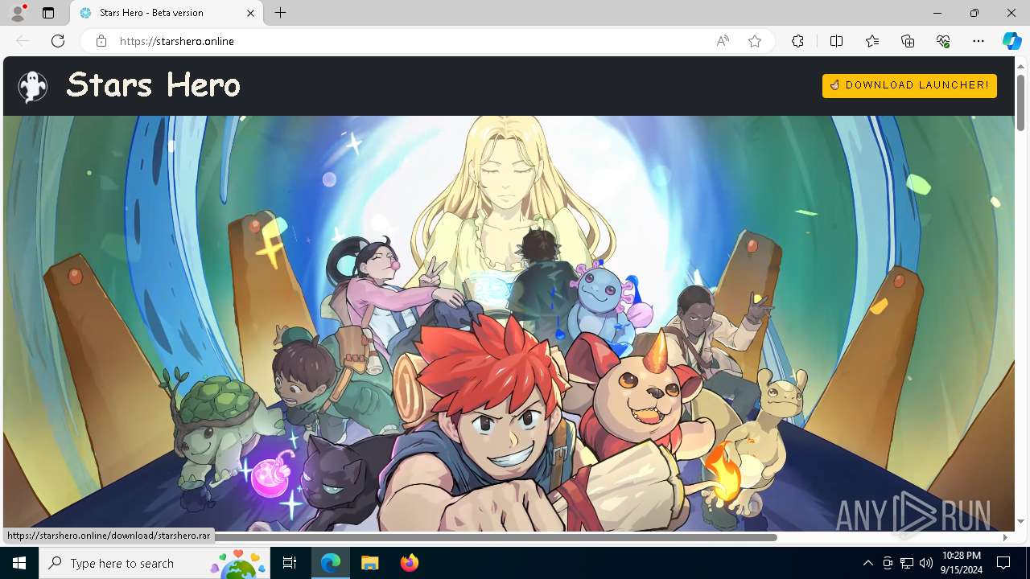Show hidden system tray icons

click(x=867, y=563)
